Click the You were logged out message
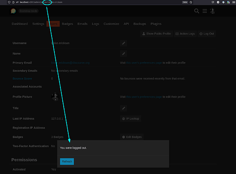Viewport: 236px width, 174px height. [x=73, y=148]
